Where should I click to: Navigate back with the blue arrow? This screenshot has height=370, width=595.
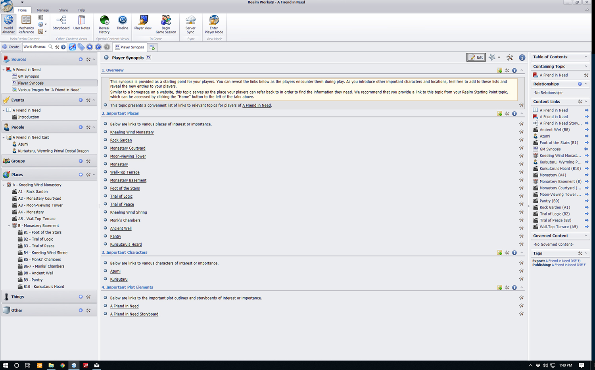tap(98, 47)
